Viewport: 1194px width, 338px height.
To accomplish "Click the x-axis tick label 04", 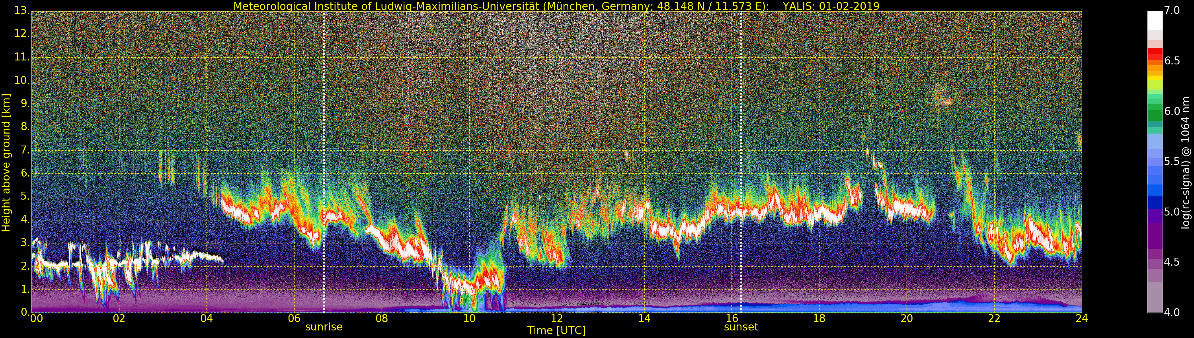I will click(x=207, y=319).
